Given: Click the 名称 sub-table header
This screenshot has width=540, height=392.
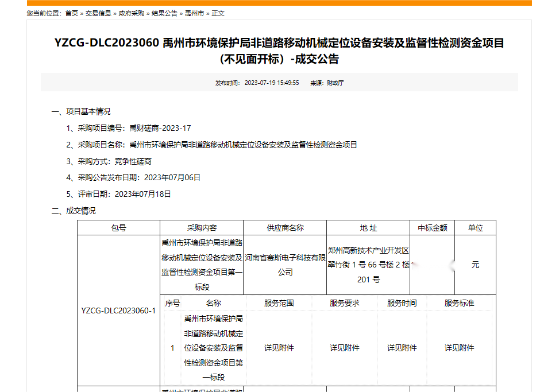Looking at the screenshot, I should (x=214, y=303).
